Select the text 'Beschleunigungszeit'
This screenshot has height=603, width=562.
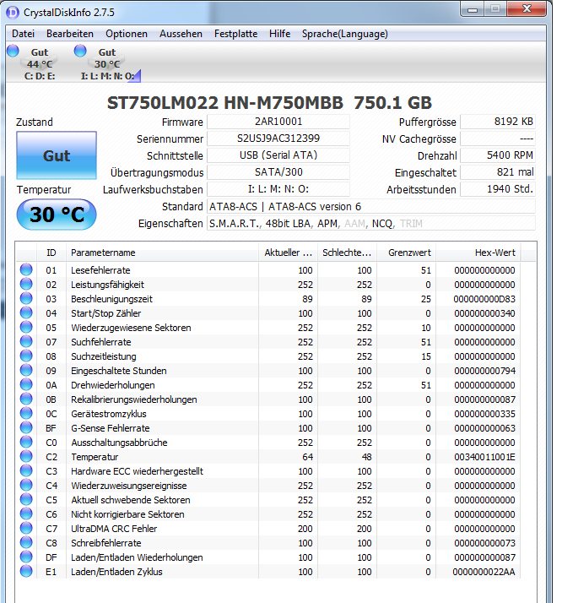point(111,299)
